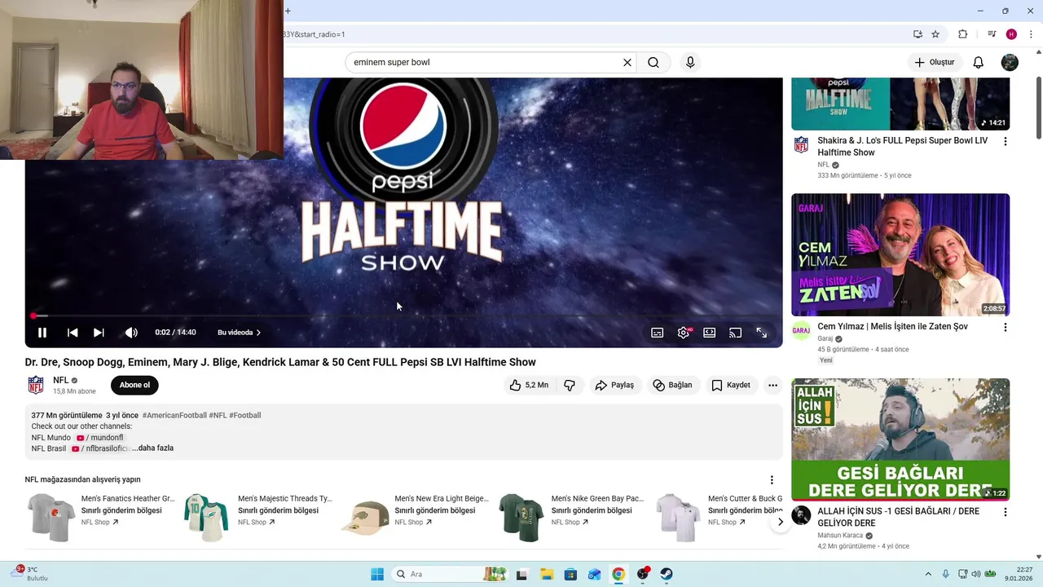This screenshot has height=587, width=1043.
Task: Bookmark this page with the star
Action: point(935,34)
